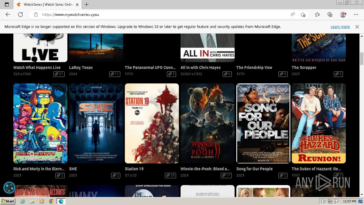364x205 pixels.
Task: Click title Watch What Happens Live
Action: (x=37, y=67)
